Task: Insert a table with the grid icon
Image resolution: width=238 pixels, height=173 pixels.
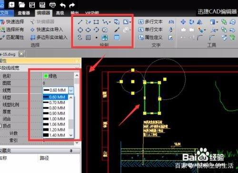Action: point(117,38)
